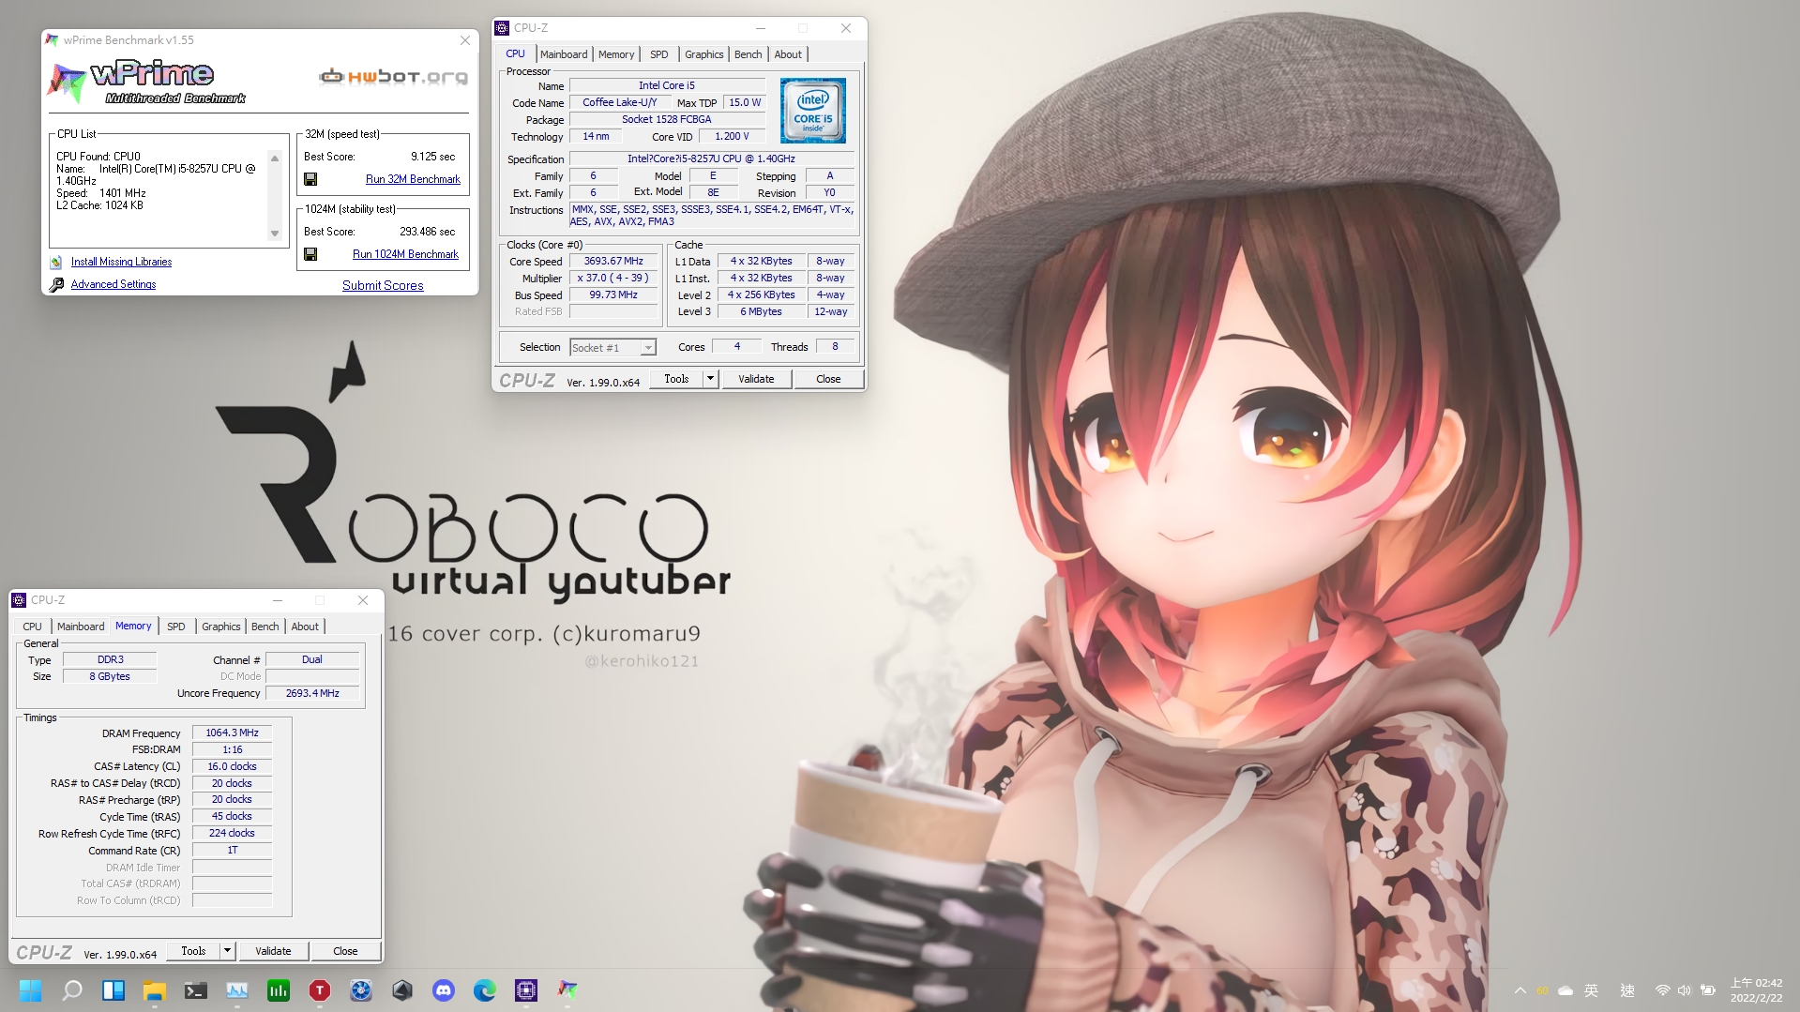The height and width of the screenshot is (1012, 1800).
Task: Click Validate in top CPU-Z window
Action: tap(756, 379)
